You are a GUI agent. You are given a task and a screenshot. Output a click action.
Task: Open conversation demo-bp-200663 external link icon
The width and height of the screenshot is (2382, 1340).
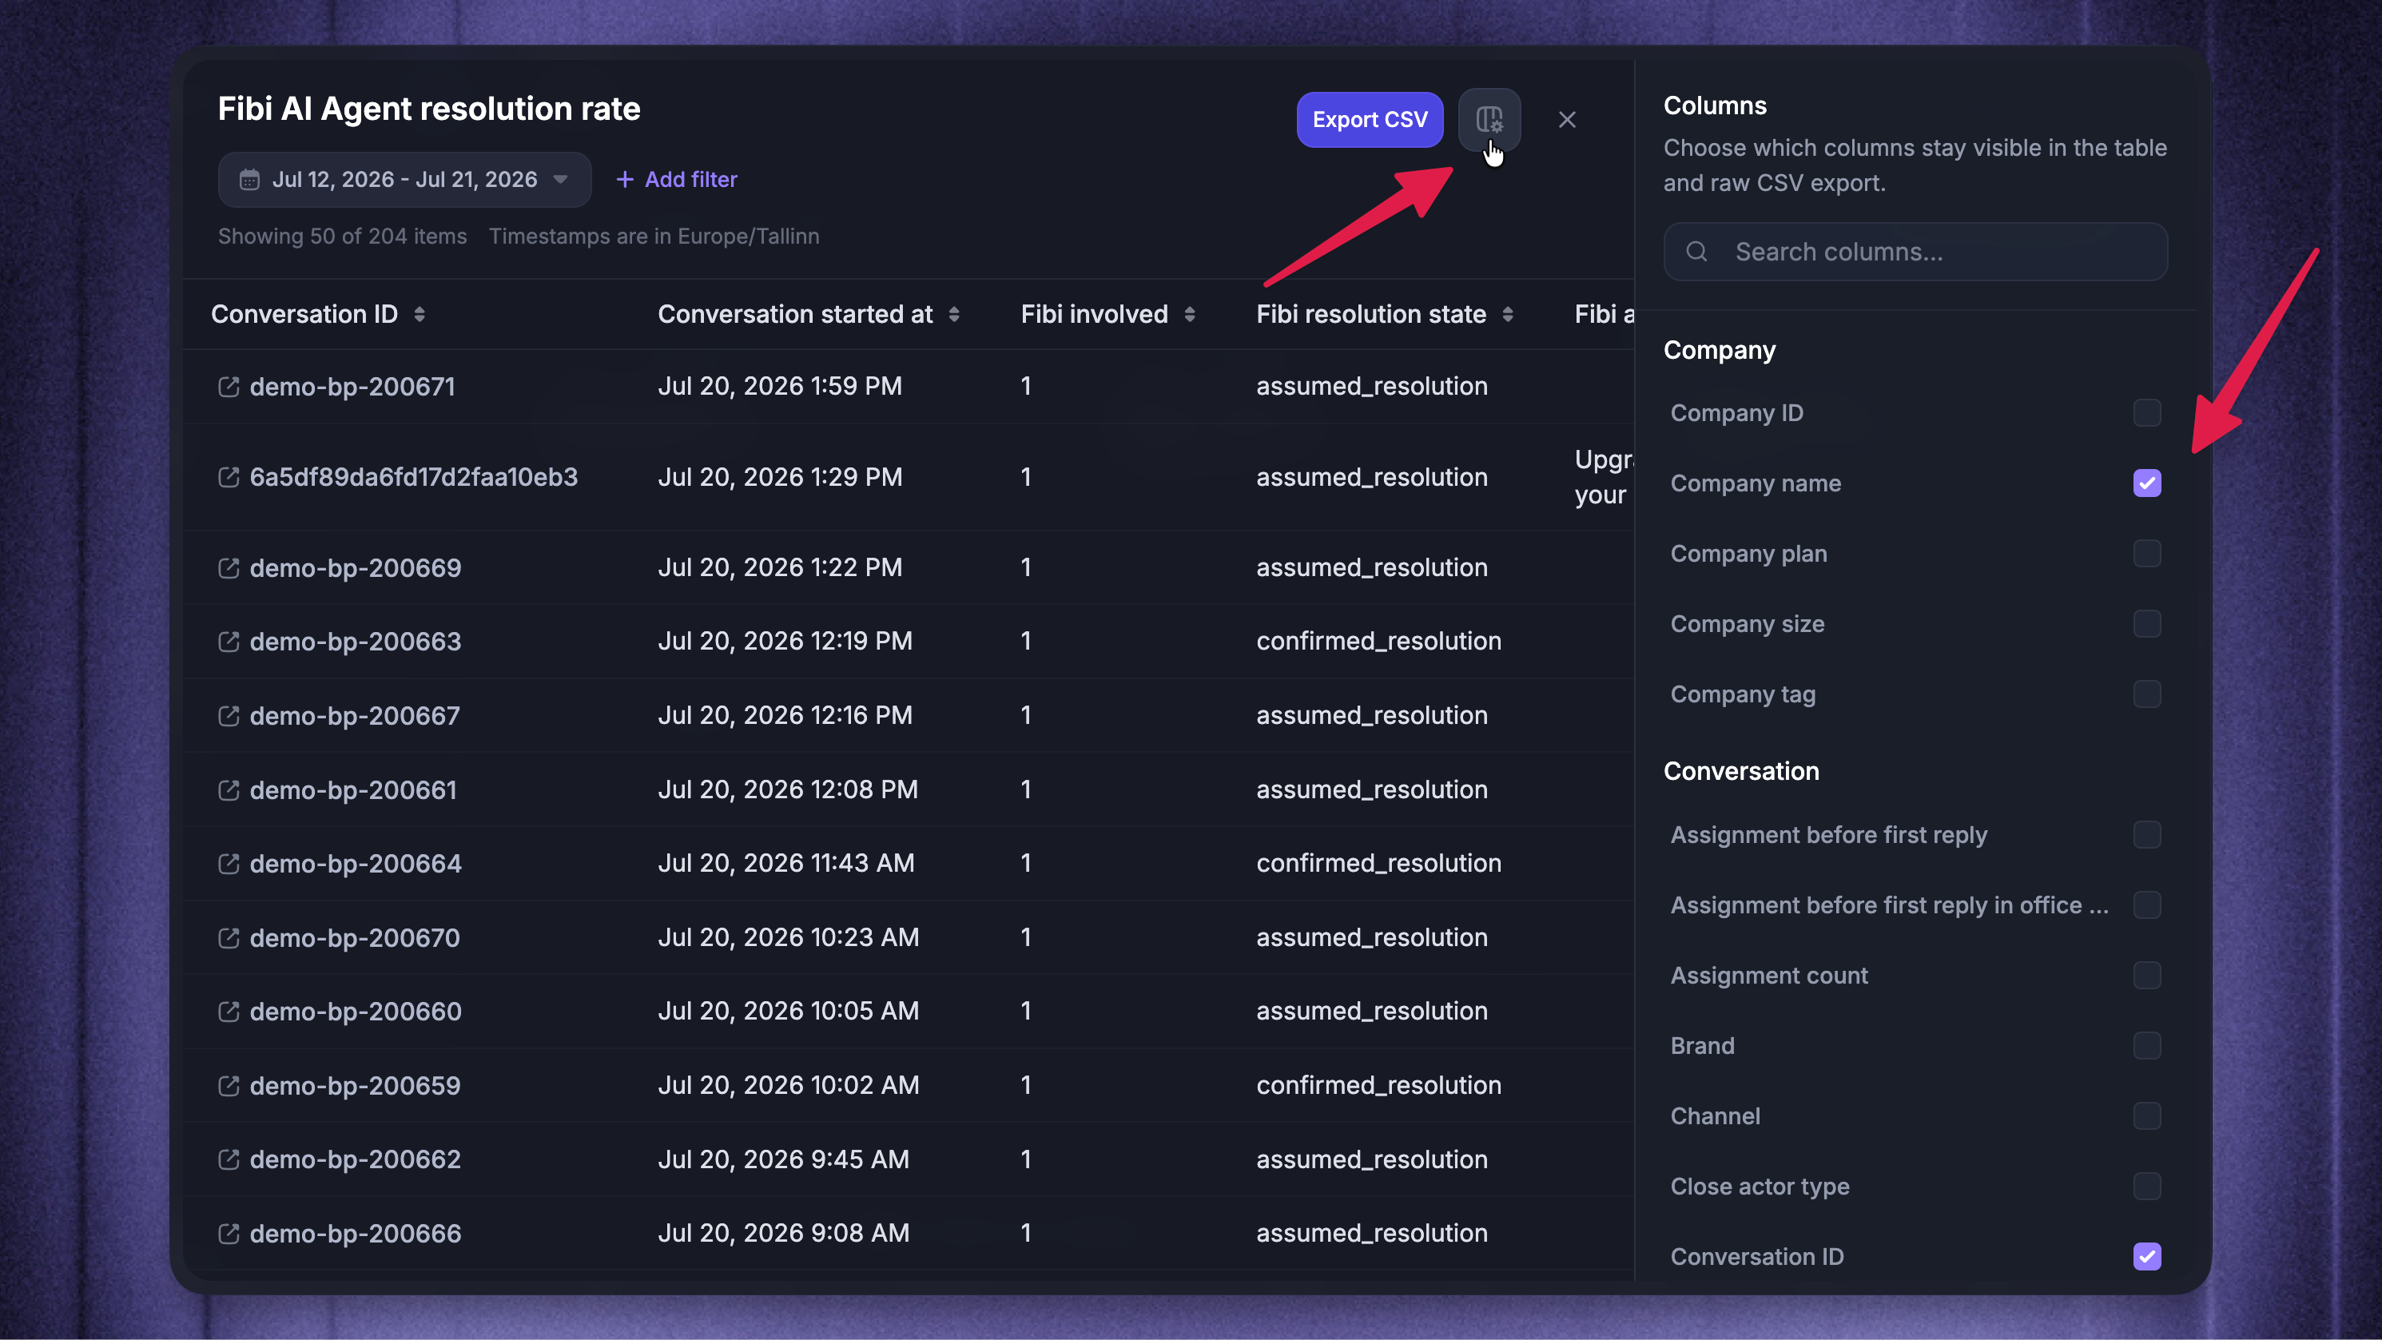point(229,642)
